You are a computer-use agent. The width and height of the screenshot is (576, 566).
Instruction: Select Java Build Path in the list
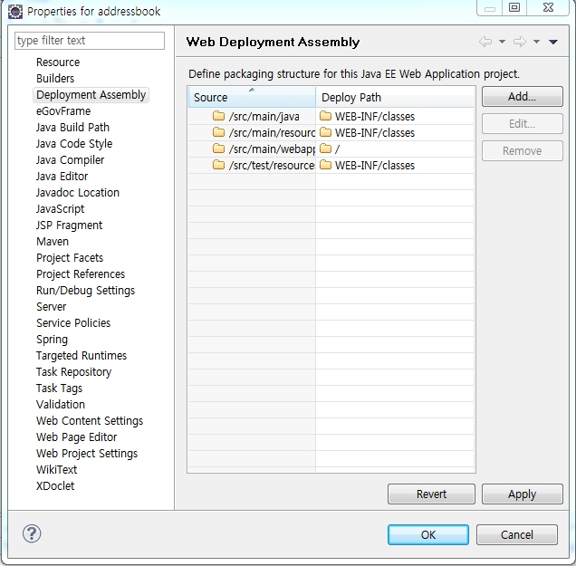(72, 128)
